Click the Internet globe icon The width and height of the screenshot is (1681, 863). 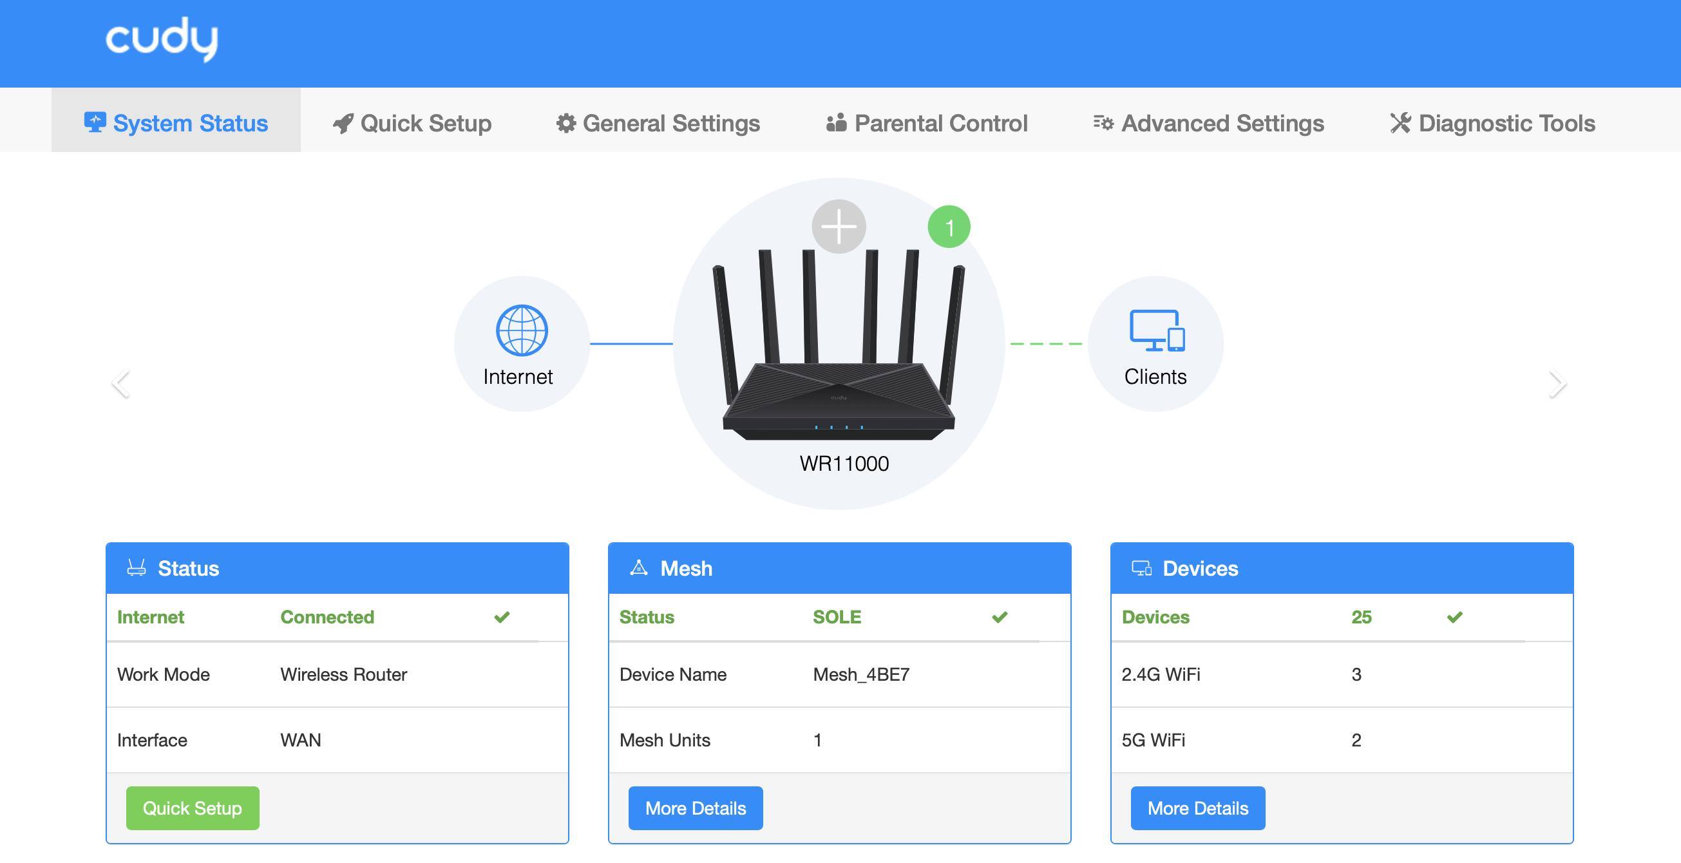[x=522, y=330]
